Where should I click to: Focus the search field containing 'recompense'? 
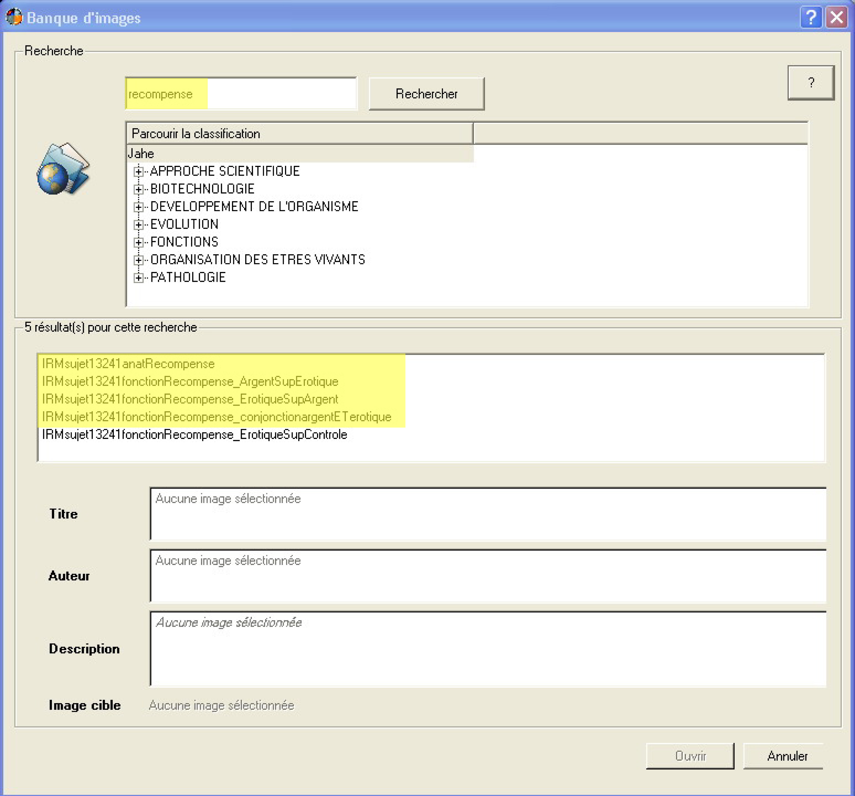[241, 94]
